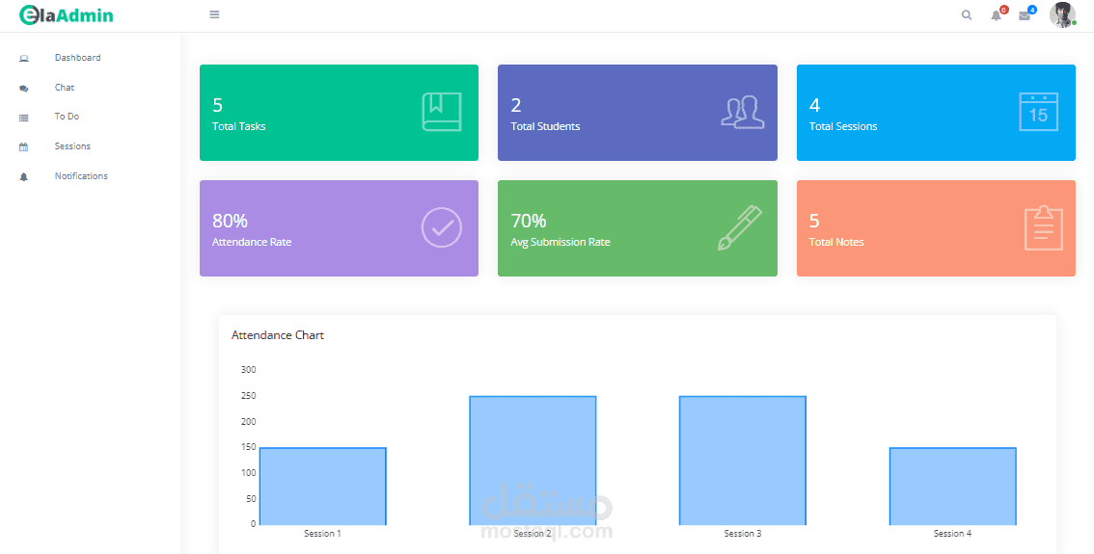The image size is (1094, 554).
Task: Click the Session 1 bar
Action: [323, 487]
